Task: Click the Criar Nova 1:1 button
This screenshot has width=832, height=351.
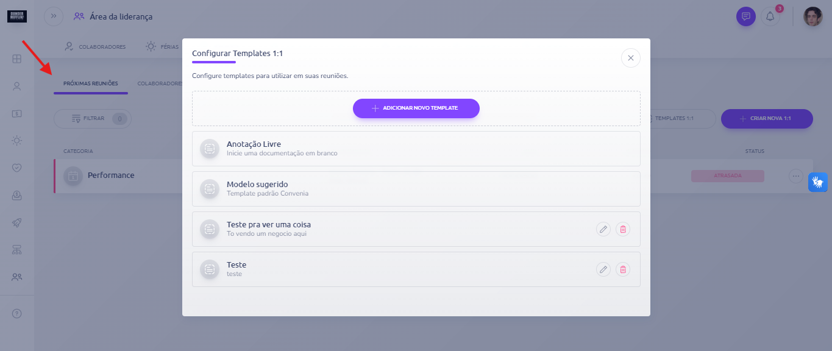Action: 767,119
